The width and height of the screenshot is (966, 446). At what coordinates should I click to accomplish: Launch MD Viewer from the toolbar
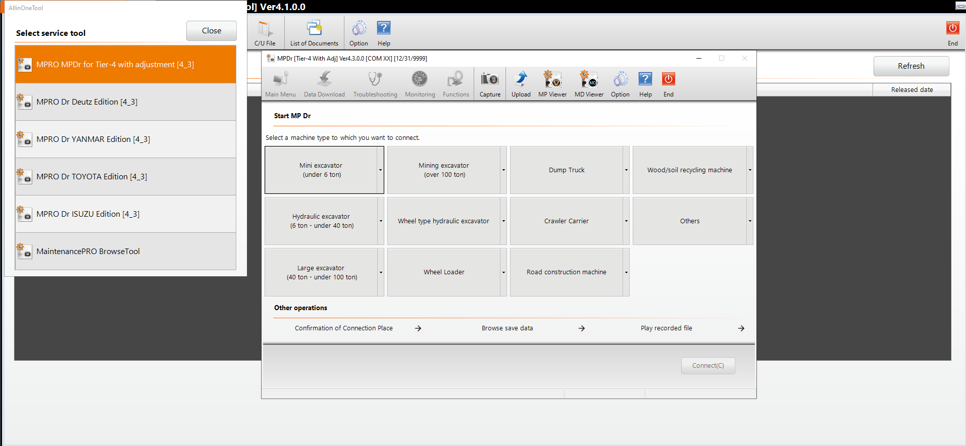point(589,84)
